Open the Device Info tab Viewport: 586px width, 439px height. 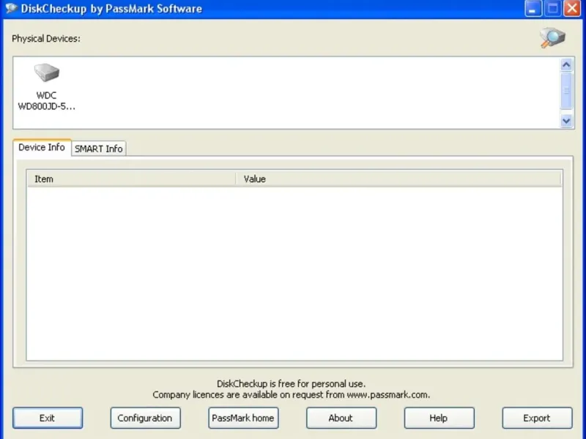tap(42, 147)
